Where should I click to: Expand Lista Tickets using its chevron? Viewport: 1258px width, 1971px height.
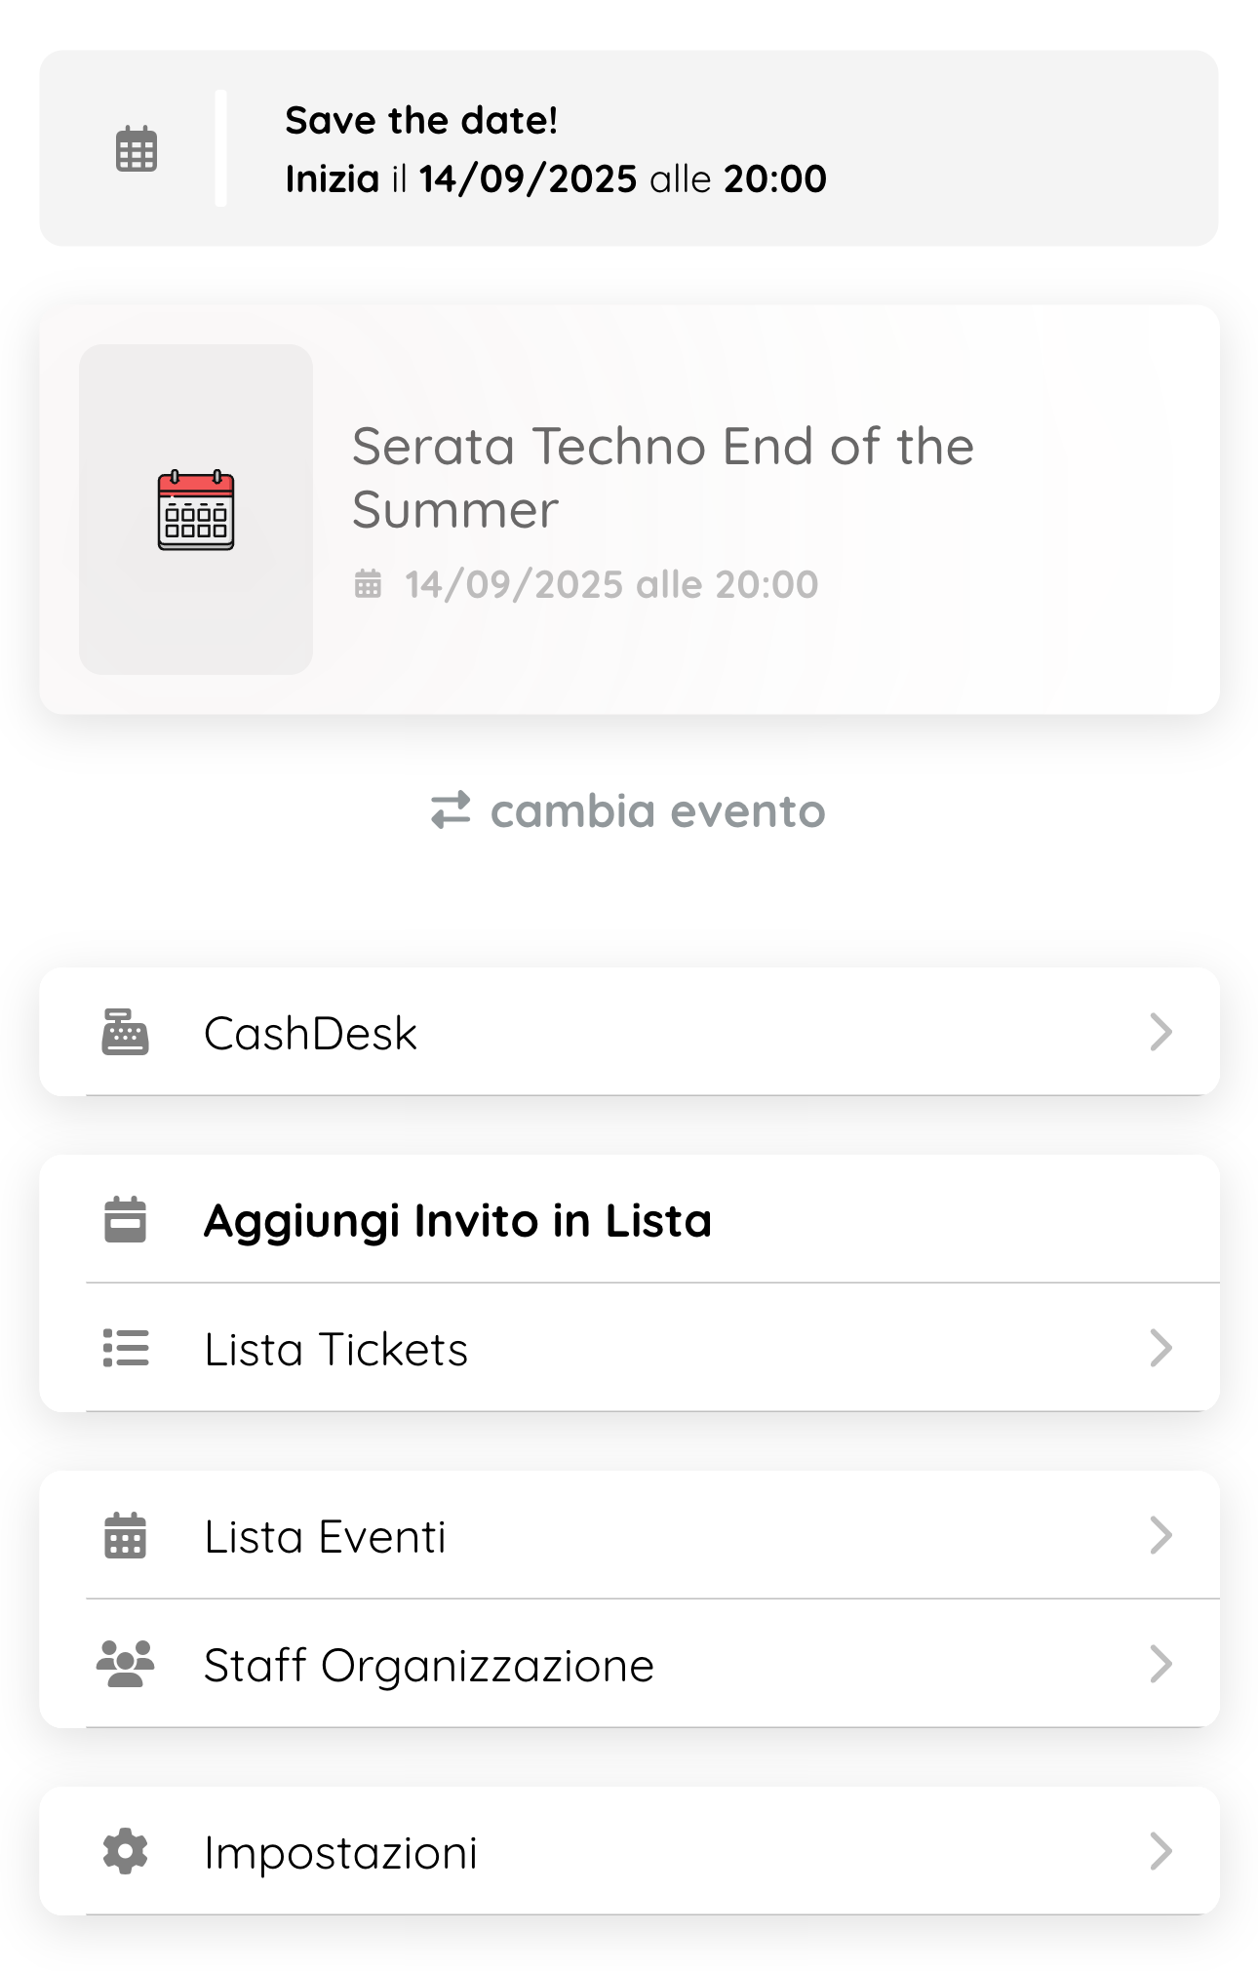tap(1160, 1349)
